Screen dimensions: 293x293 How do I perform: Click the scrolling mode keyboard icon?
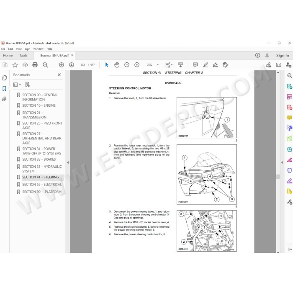coord(180,65)
